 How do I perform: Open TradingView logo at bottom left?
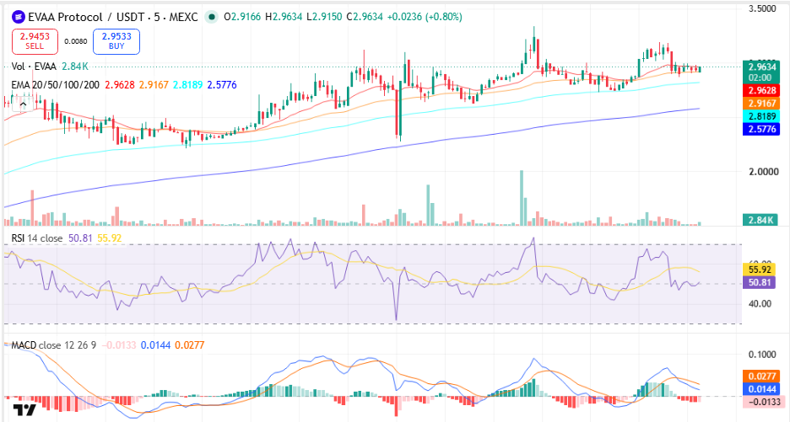click(24, 409)
